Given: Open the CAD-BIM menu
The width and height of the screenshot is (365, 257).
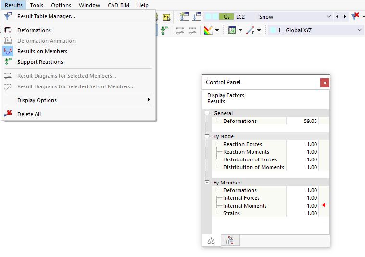Looking at the screenshot, I should click(118, 5).
